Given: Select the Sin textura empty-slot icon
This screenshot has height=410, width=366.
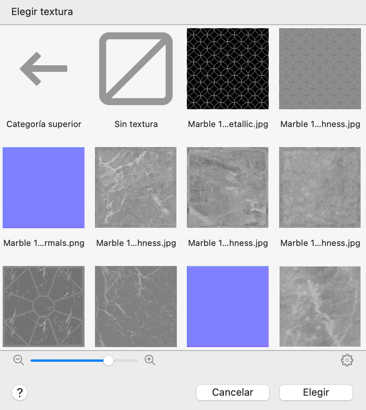Looking at the screenshot, I should (x=136, y=69).
